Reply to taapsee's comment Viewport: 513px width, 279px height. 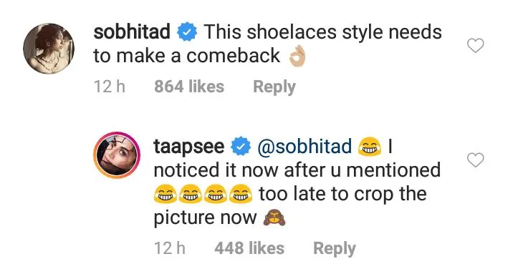pyautogui.click(x=335, y=249)
